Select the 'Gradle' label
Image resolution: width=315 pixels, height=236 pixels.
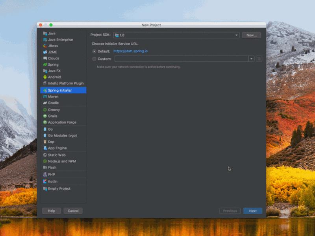tap(53, 103)
